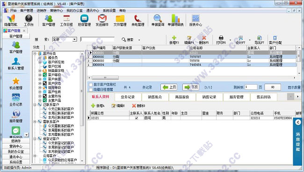This screenshot has width=304, height=172.
Task: Open the 进销存 sidebar section
Action: [x=16, y=141]
